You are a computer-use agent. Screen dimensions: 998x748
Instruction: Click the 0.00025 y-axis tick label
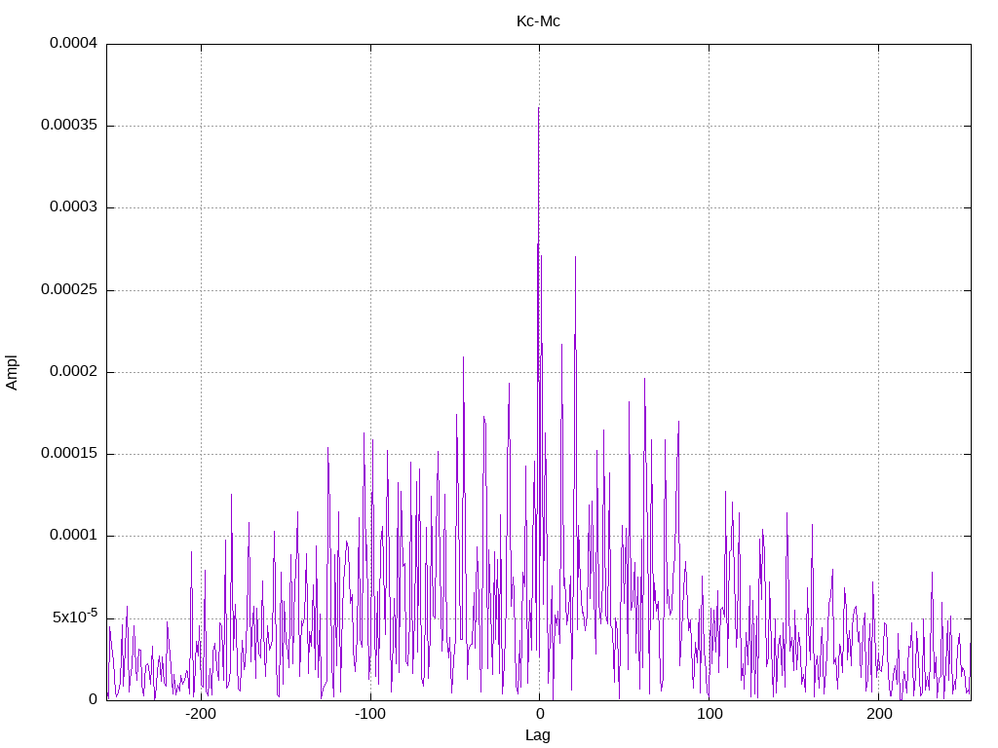pyautogui.click(x=69, y=289)
